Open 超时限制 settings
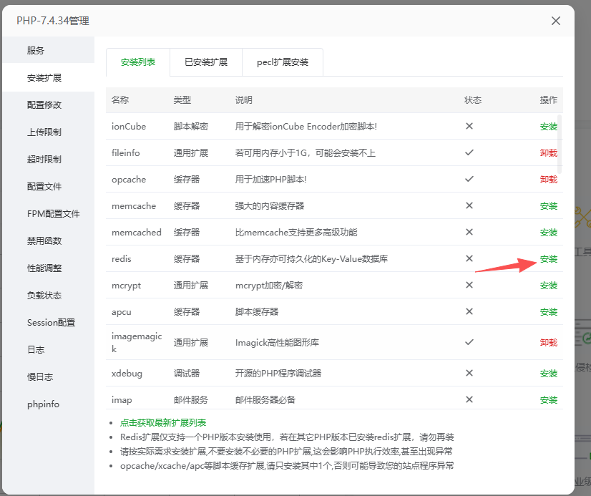The width and height of the screenshot is (591, 496). (48, 159)
